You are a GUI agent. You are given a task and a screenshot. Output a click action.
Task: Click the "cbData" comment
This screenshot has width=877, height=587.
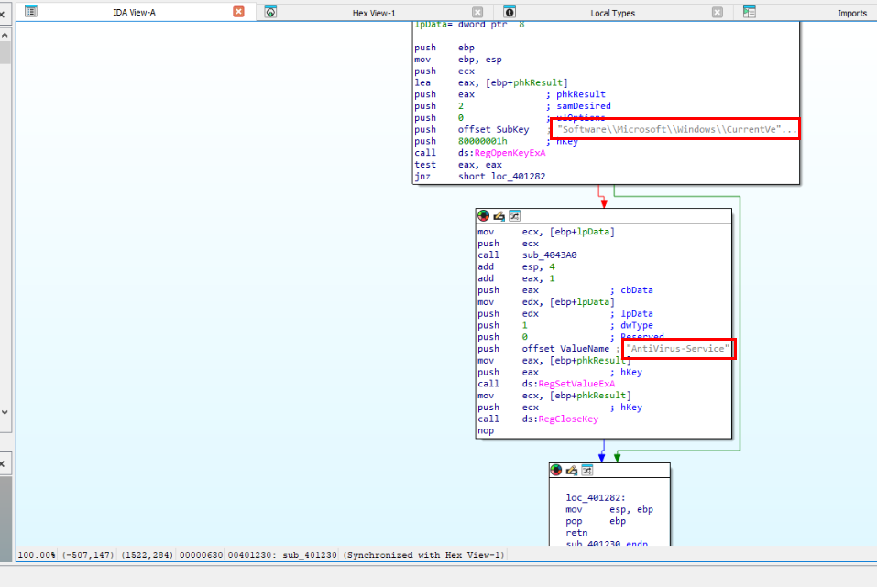[x=637, y=290]
